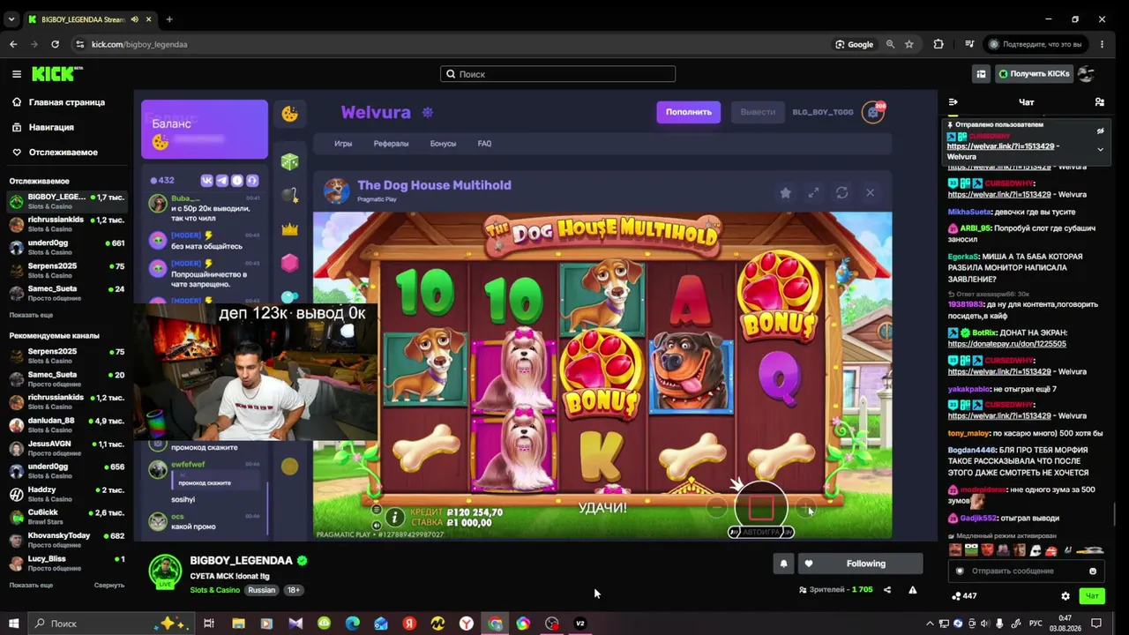Expand the pinned message chevron

[1100, 150]
